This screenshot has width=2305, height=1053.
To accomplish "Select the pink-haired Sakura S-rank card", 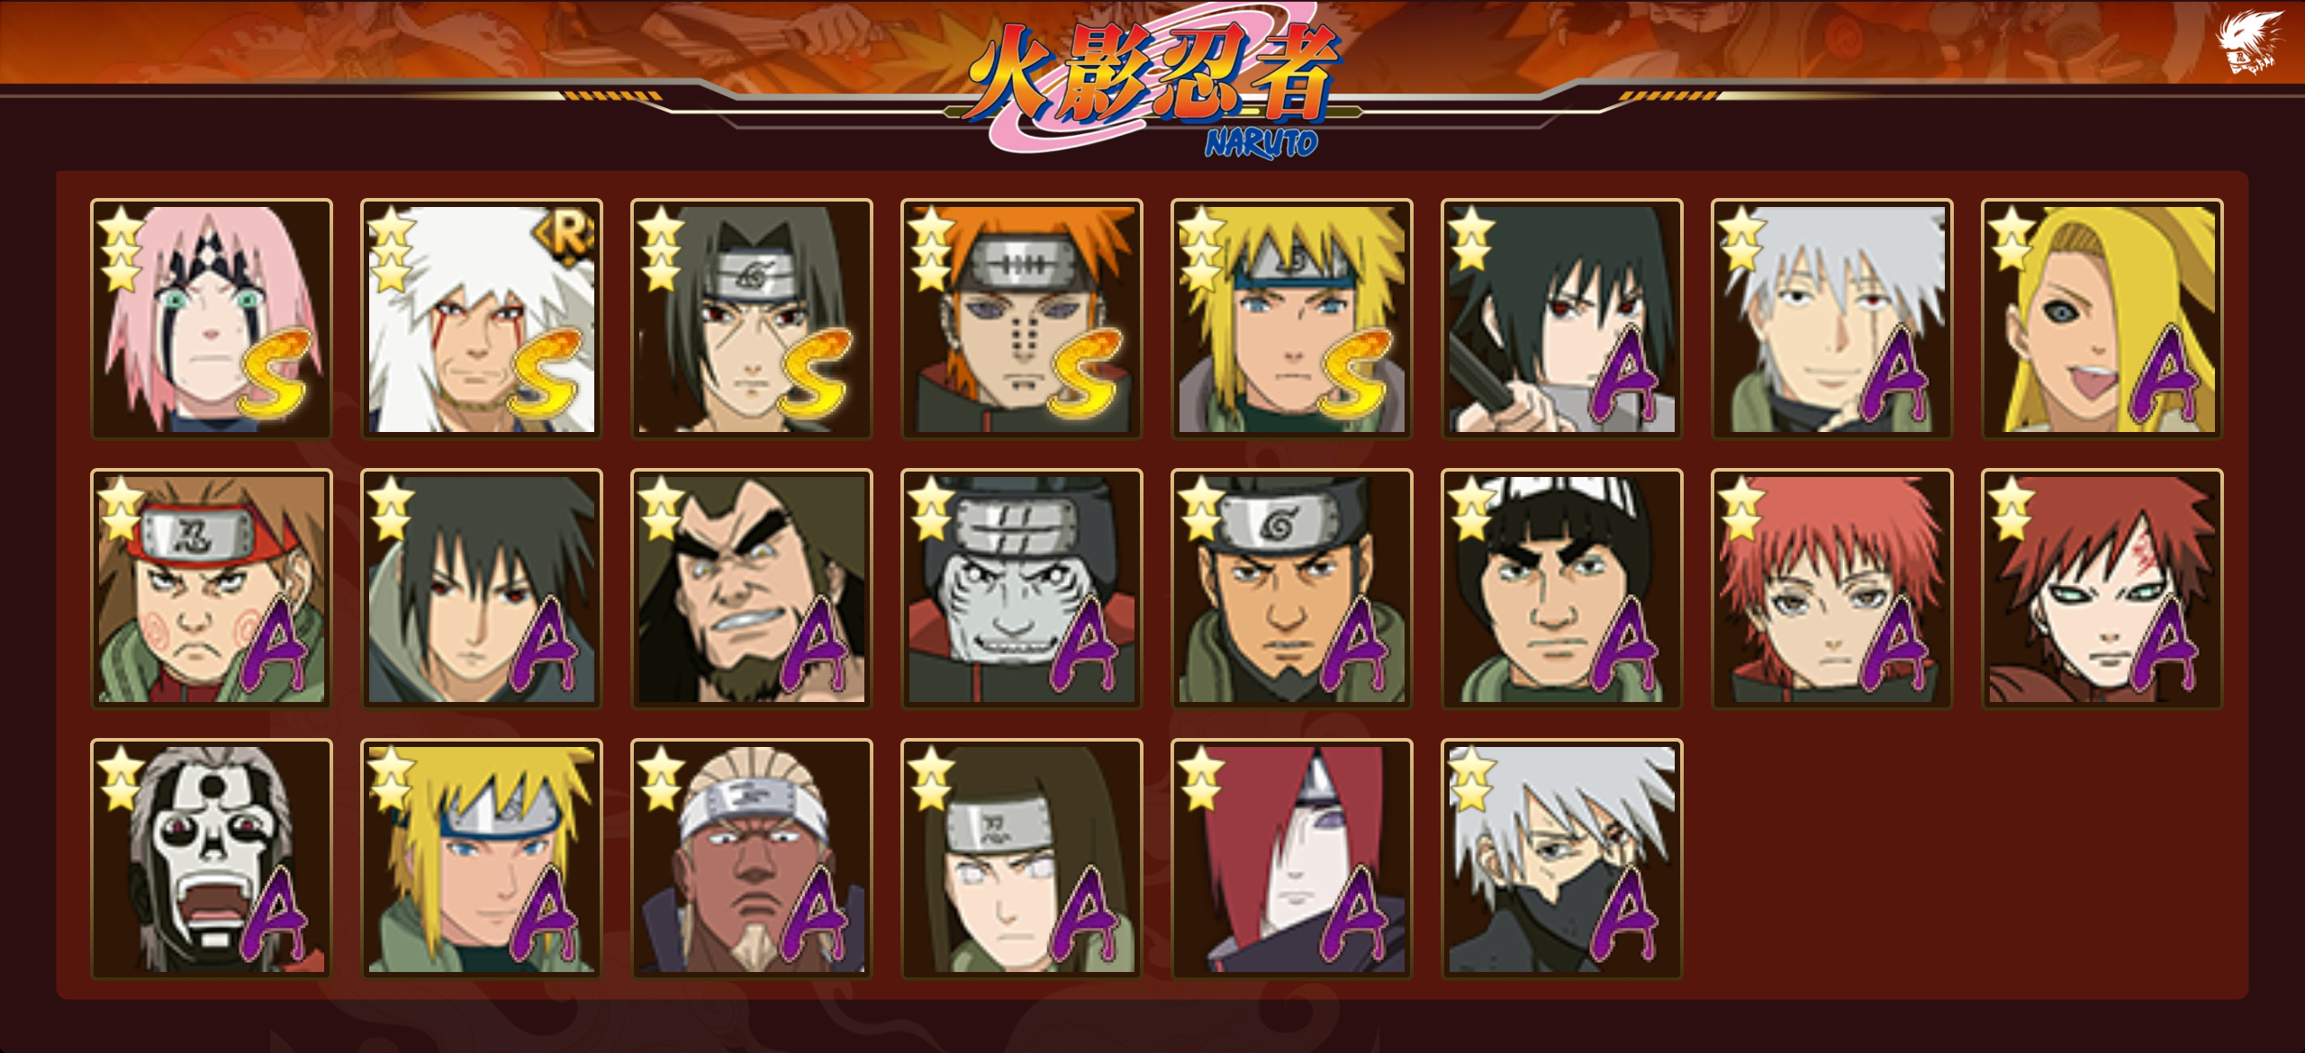I will tap(212, 319).
